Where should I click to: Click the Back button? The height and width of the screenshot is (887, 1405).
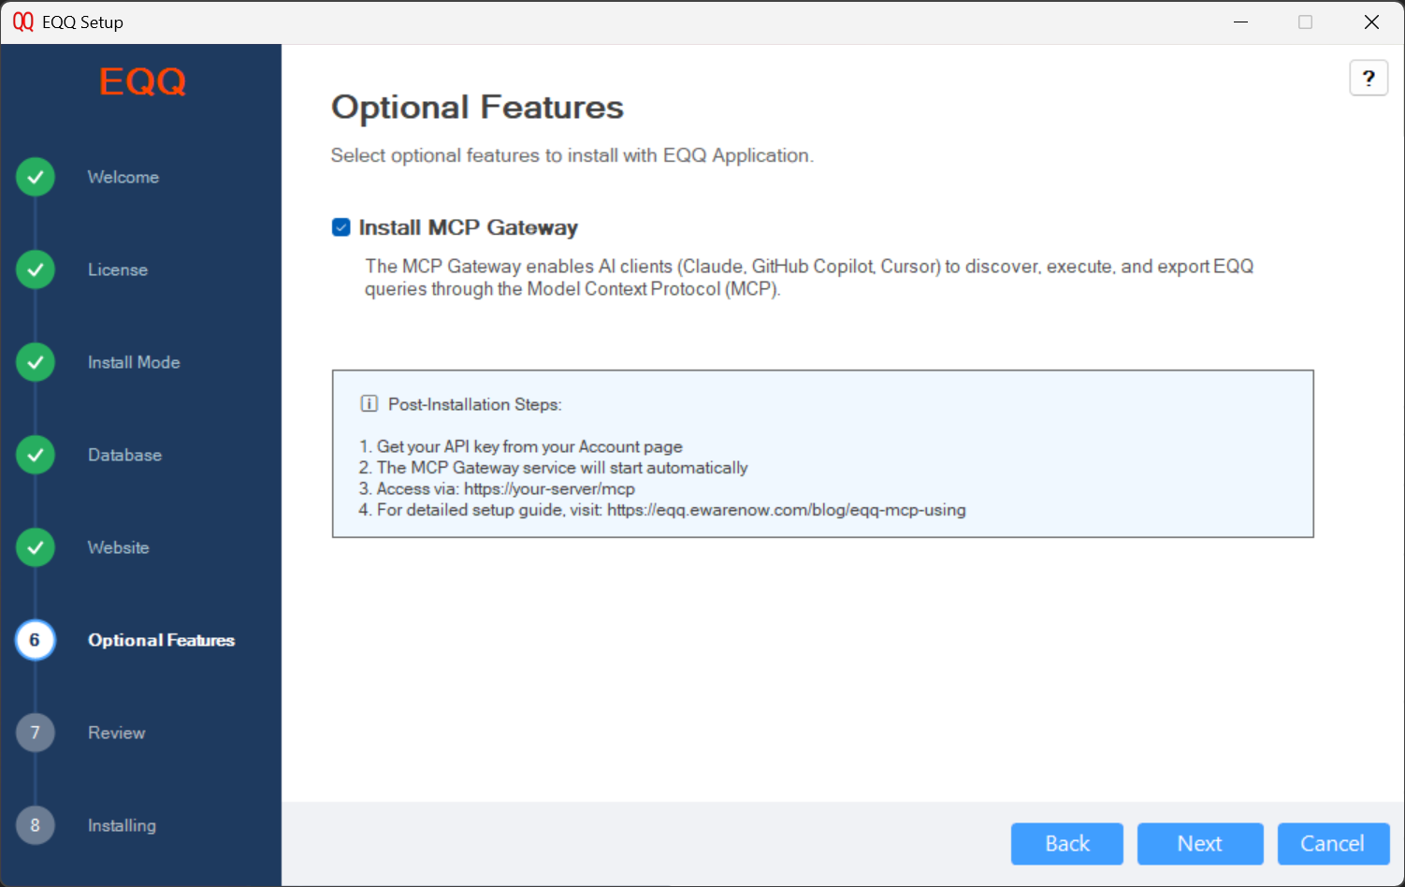[1066, 843]
